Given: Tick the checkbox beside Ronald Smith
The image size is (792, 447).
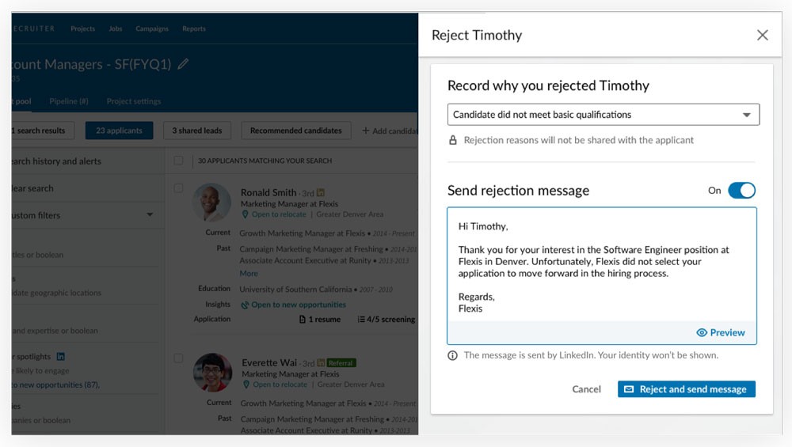Looking at the screenshot, I should tap(178, 188).
